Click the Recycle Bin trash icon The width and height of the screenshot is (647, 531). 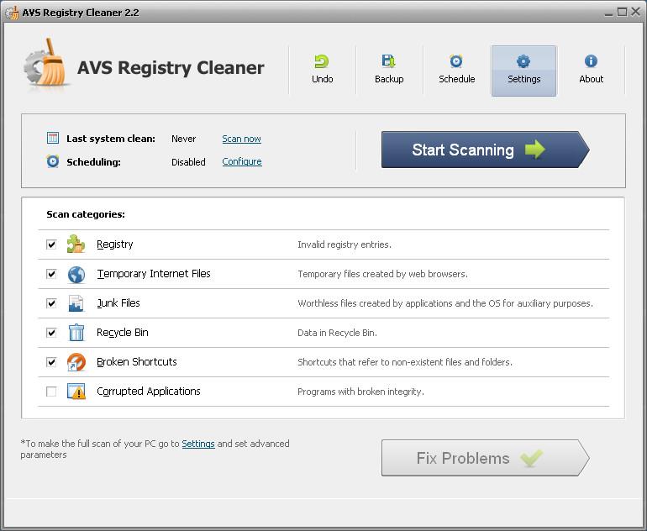coord(76,333)
